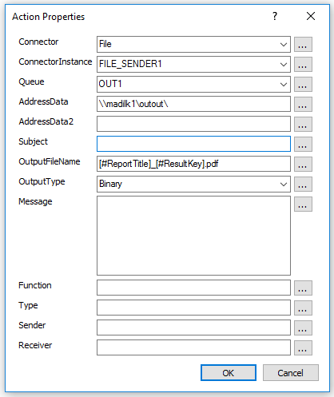Click the ellipsis button for OutputFileName
The height and width of the screenshot is (397, 334).
pos(303,165)
